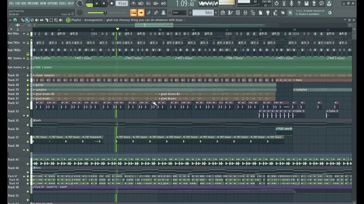Collapse the MID Stutters track group
Image resolution: width=364 pixels, height=204 pixels.
pyautogui.click(x=24, y=58)
